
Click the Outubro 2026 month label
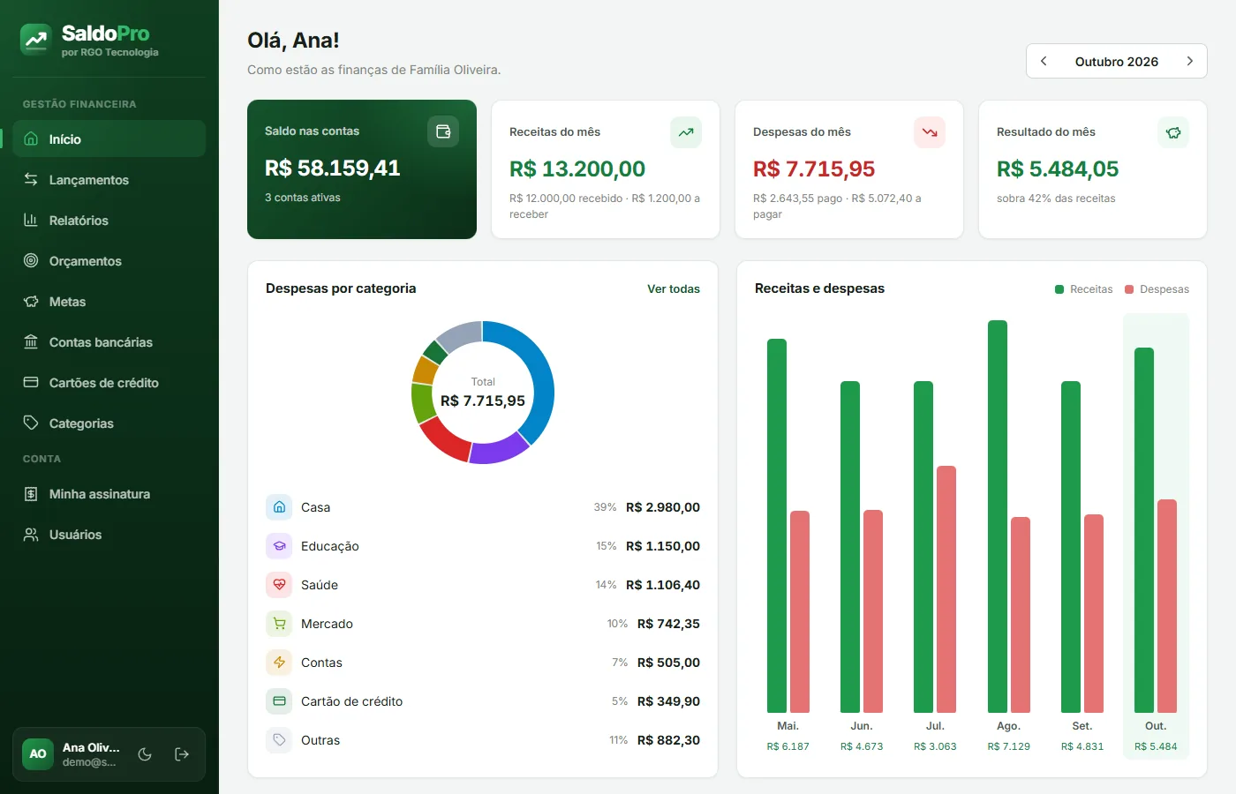[x=1117, y=62]
